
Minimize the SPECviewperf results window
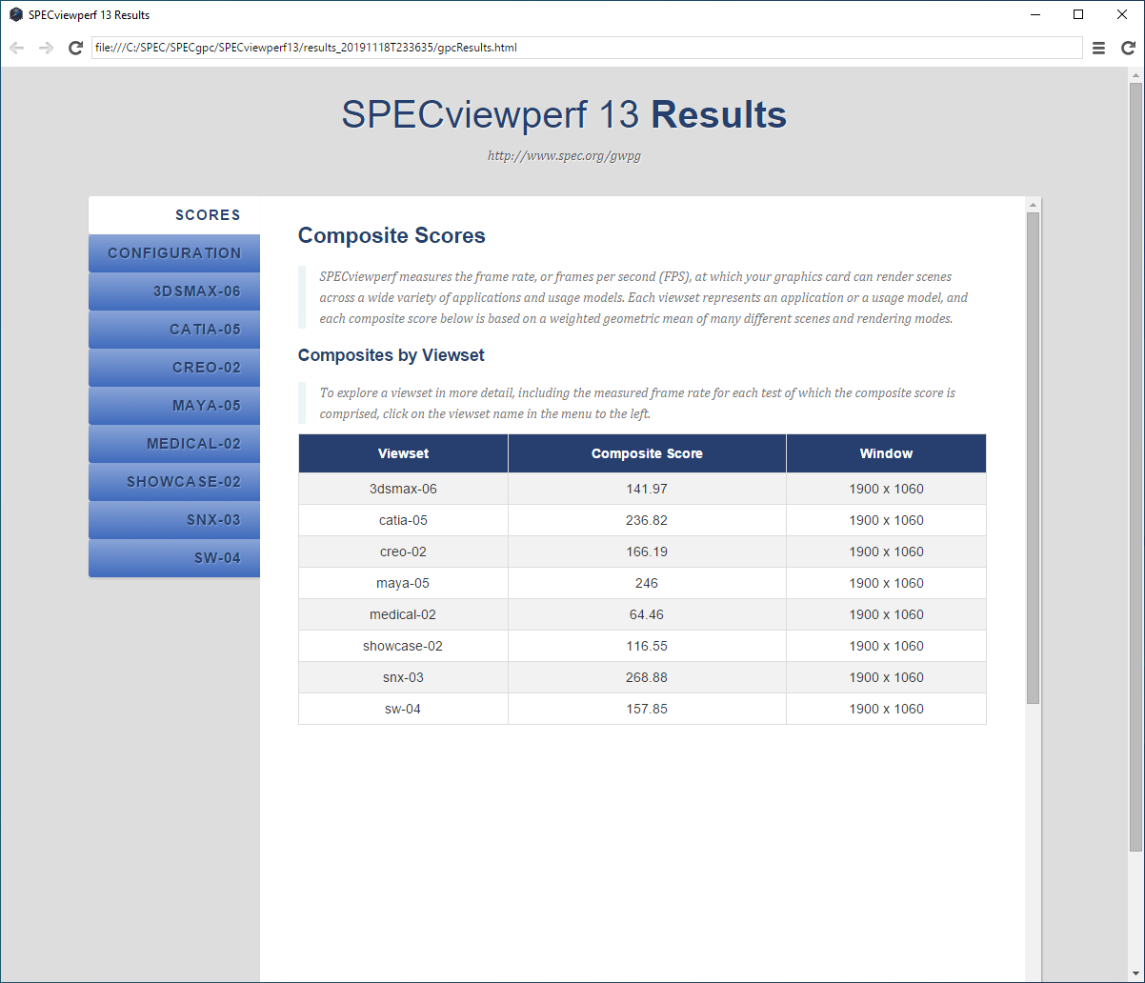pos(1035,14)
